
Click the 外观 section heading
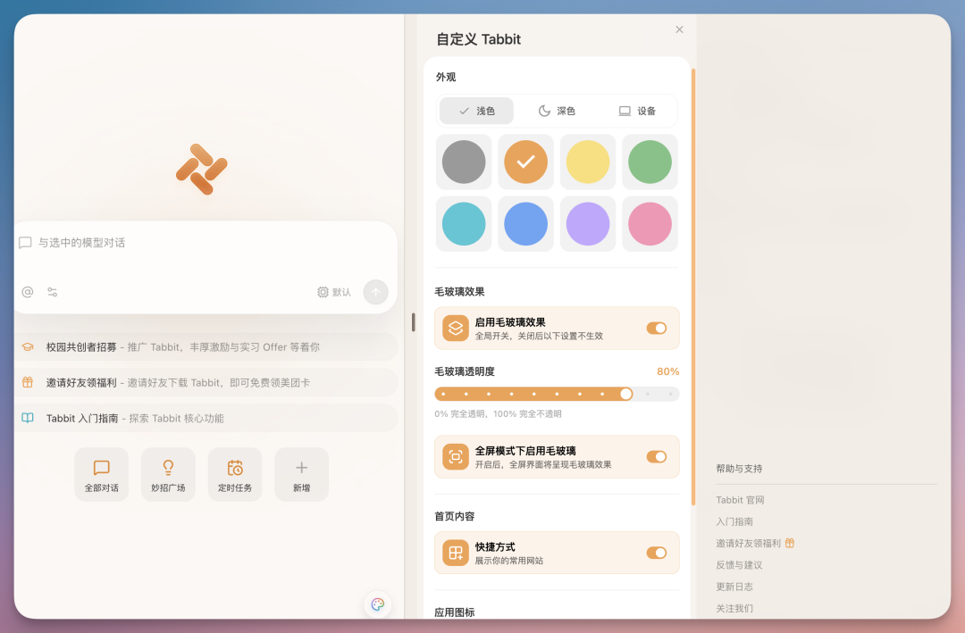446,77
